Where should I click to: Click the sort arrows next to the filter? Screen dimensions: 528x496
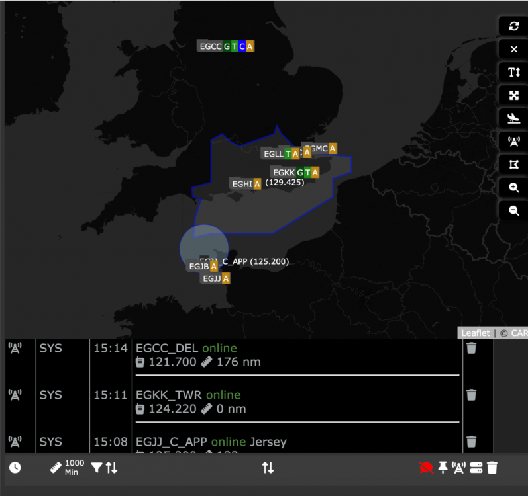pyautogui.click(x=112, y=468)
